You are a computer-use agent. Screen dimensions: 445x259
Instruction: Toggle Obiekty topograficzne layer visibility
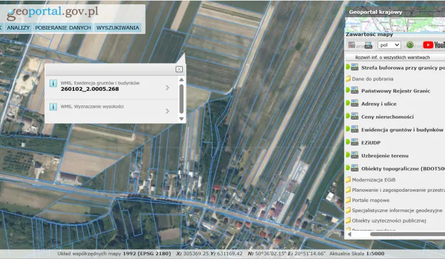[347, 168]
